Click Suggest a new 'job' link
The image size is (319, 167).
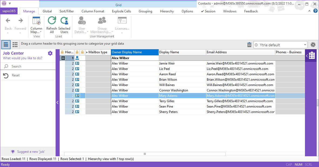pos(30,152)
